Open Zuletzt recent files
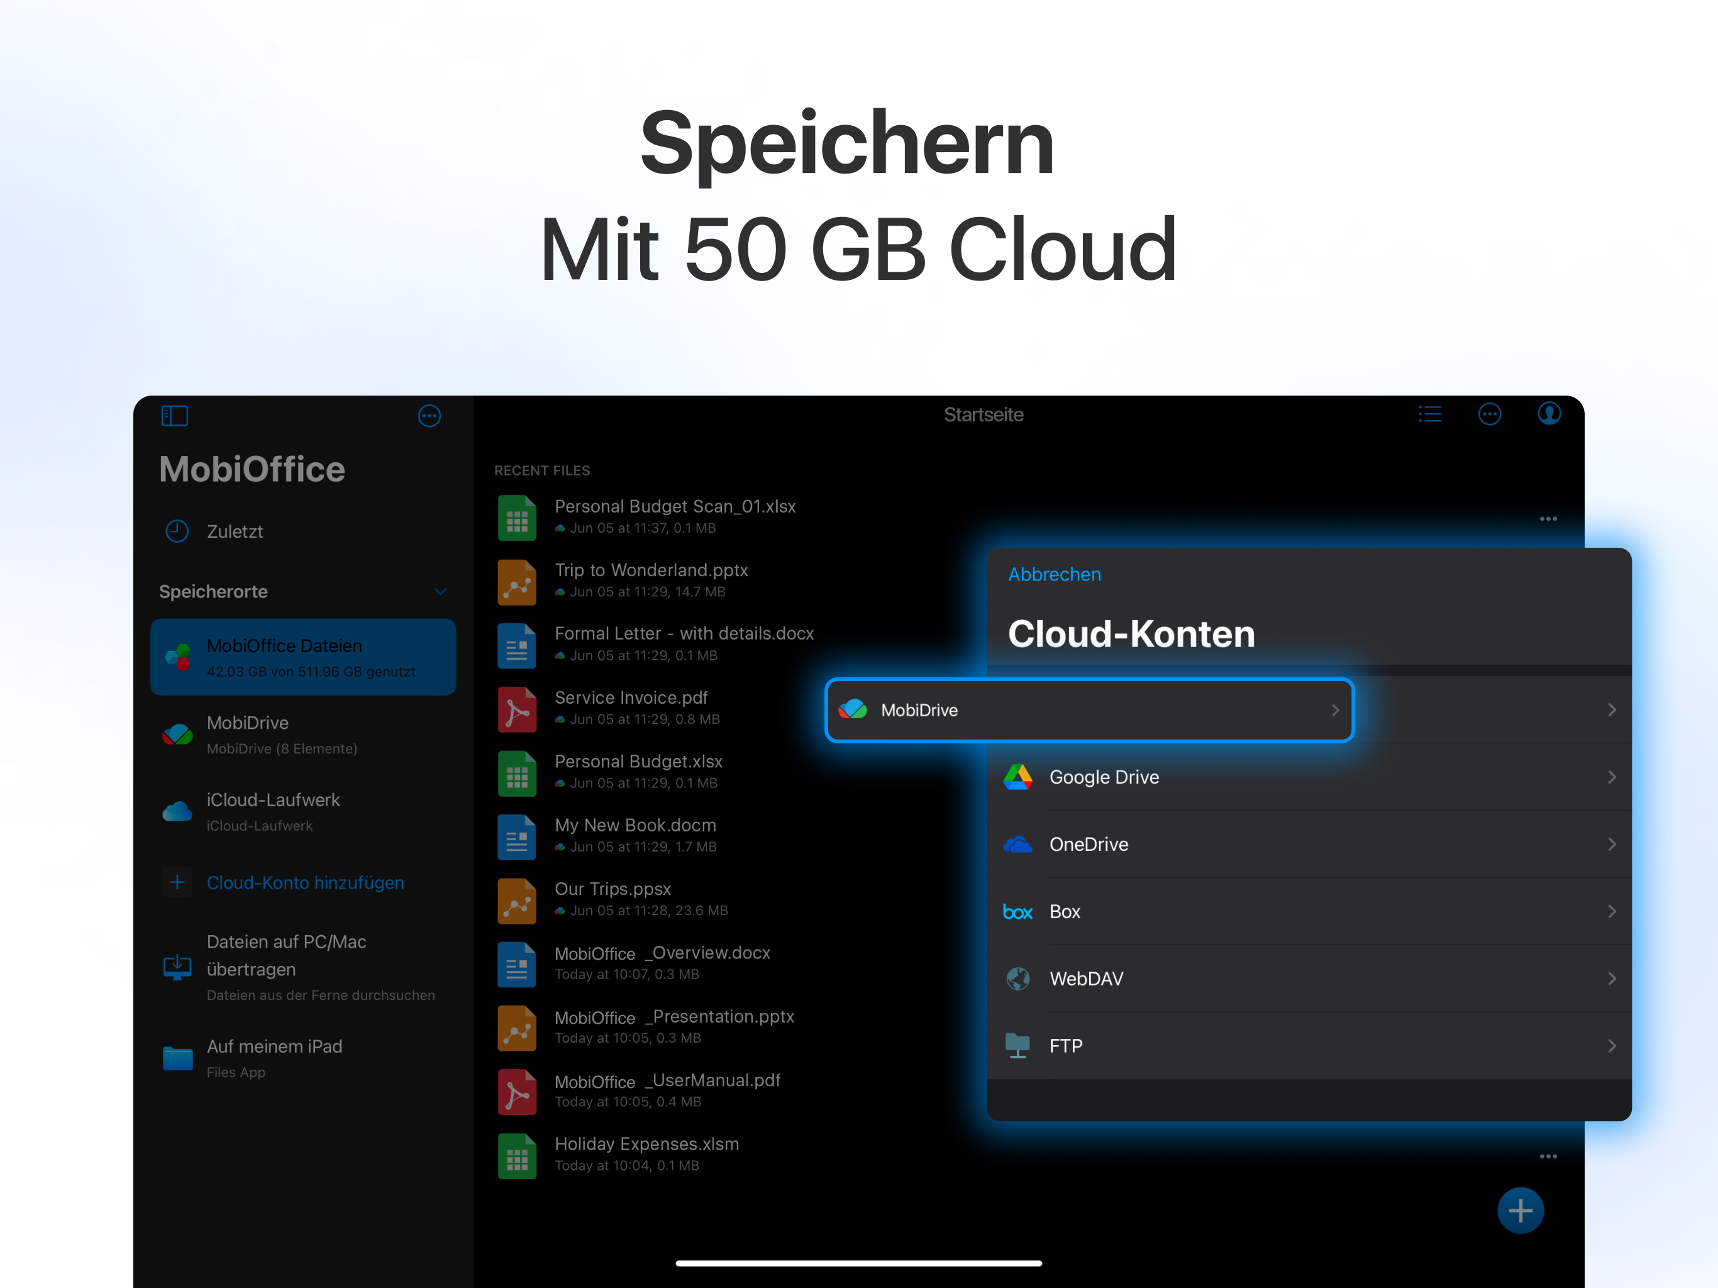Screen dimensions: 1718x1288 coord(303,531)
